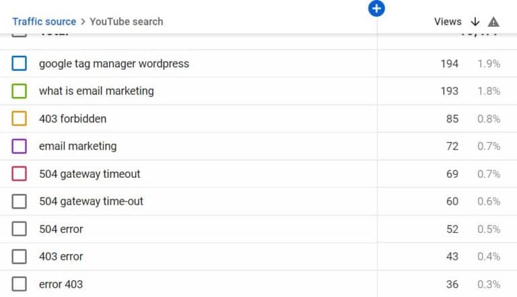Image resolution: width=517 pixels, height=297 pixels.
Task: Toggle the google tag manager wordpress checkbox
Action: pyautogui.click(x=19, y=63)
